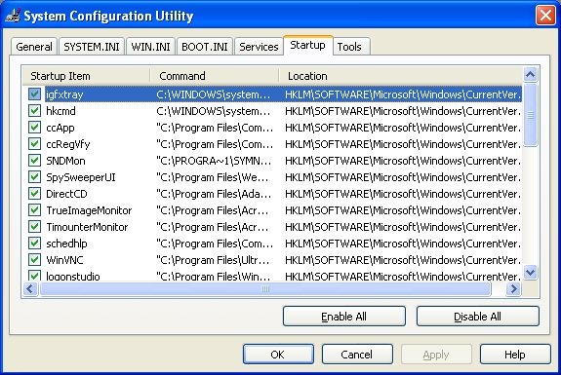561x375 pixels.
Task: Click the TimounterMonitor registry location cell
Action: pyautogui.click(x=403, y=227)
